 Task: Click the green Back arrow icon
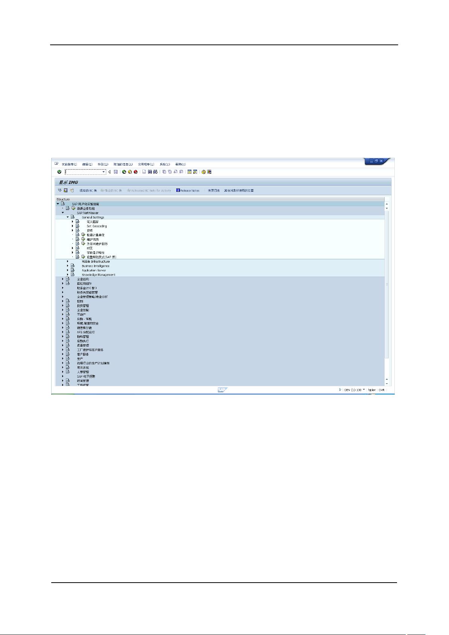tap(124, 172)
